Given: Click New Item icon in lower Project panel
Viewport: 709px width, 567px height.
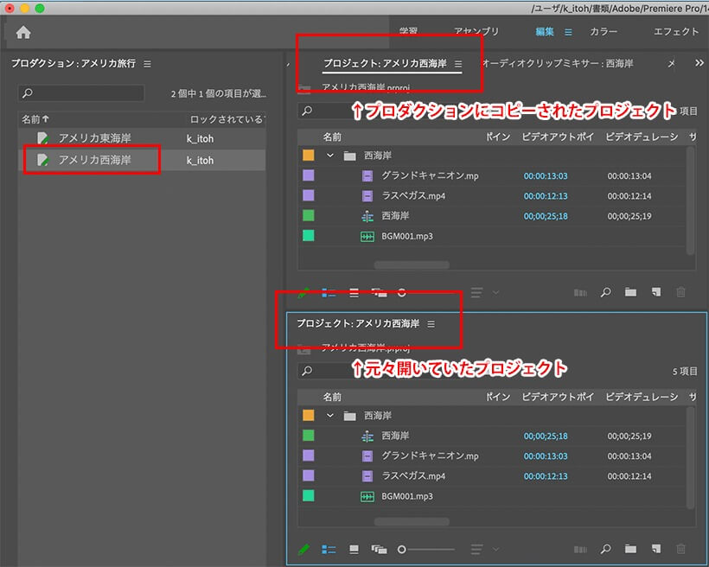Looking at the screenshot, I should (655, 549).
